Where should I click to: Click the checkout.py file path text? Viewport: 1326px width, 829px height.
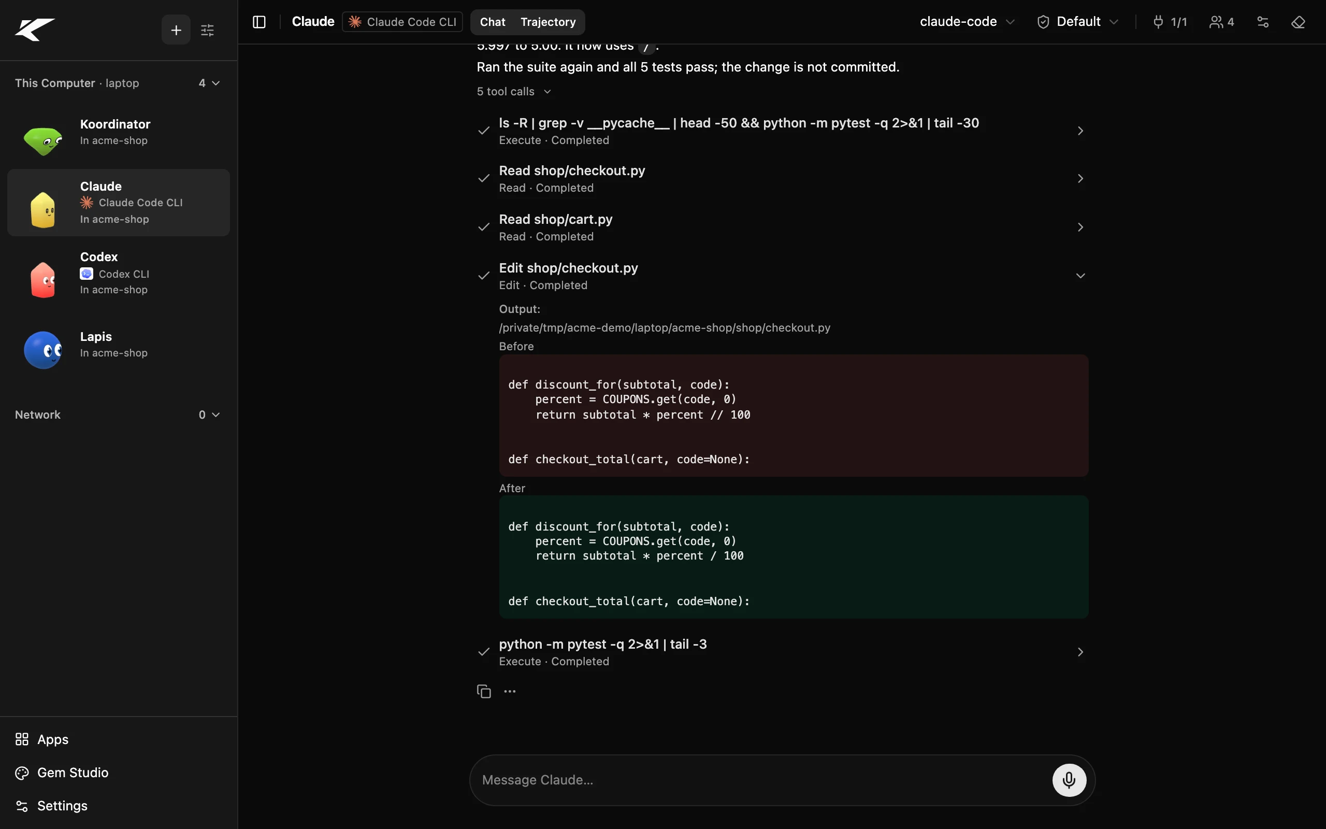(x=664, y=327)
